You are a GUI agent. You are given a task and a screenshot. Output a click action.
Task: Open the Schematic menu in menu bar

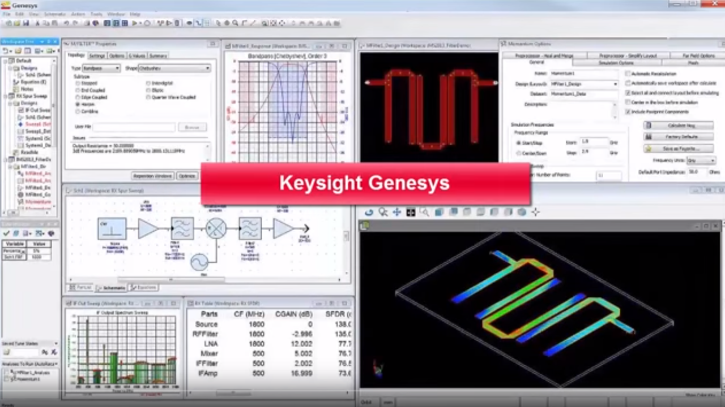tap(54, 14)
